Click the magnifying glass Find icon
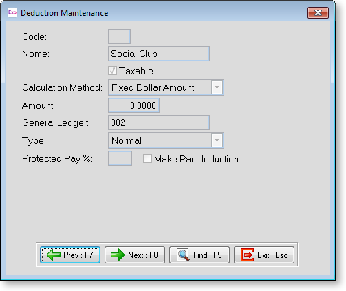Image resolution: width=346 pixels, height=291 pixels. coord(183,255)
